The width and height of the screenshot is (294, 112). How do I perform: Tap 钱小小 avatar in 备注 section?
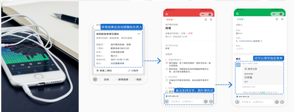point(238,65)
